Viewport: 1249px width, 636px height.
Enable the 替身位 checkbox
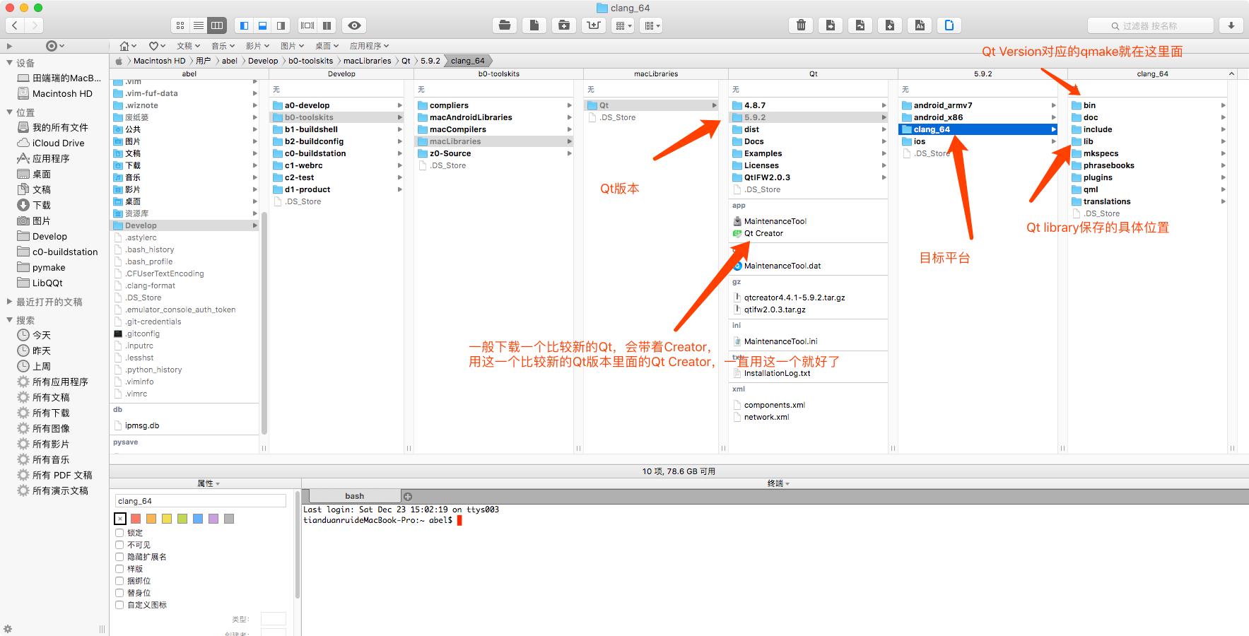[x=119, y=593]
